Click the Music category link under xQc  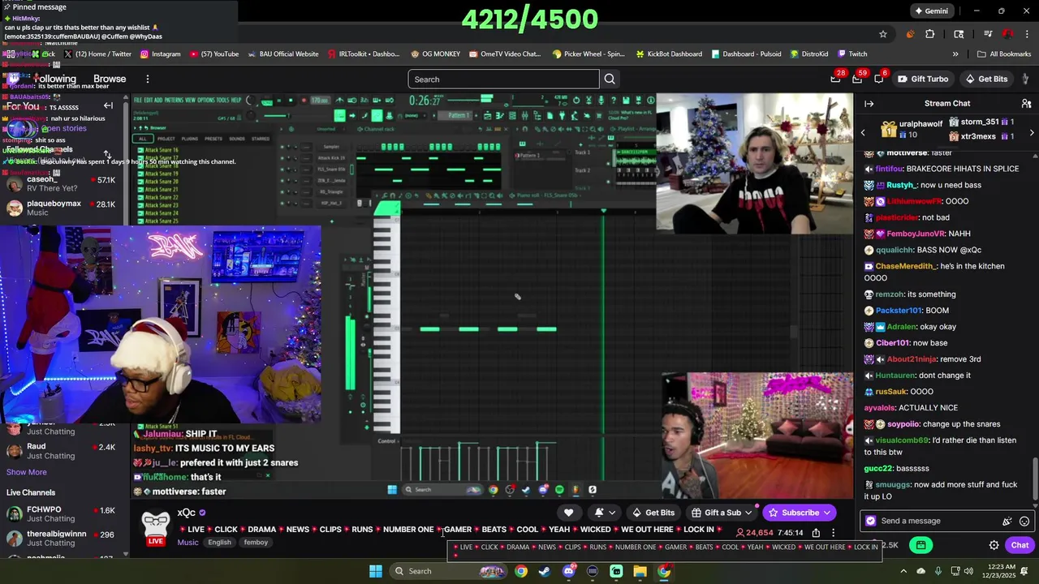point(188,543)
